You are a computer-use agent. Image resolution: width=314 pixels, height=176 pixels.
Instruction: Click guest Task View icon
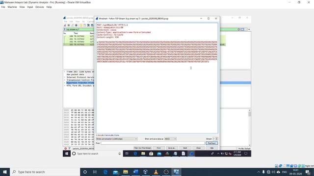tap(127, 154)
